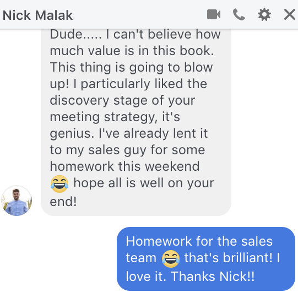Open chat settings gear icon
The width and height of the screenshot is (298, 298).
264,15
